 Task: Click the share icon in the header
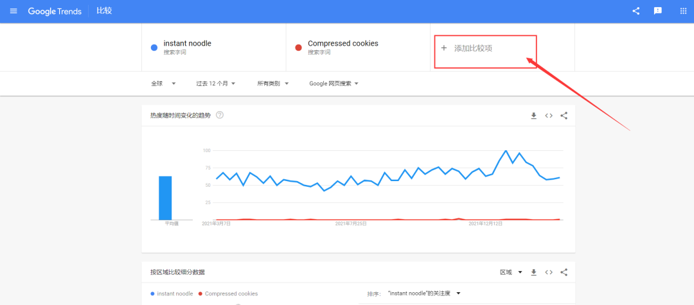636,11
